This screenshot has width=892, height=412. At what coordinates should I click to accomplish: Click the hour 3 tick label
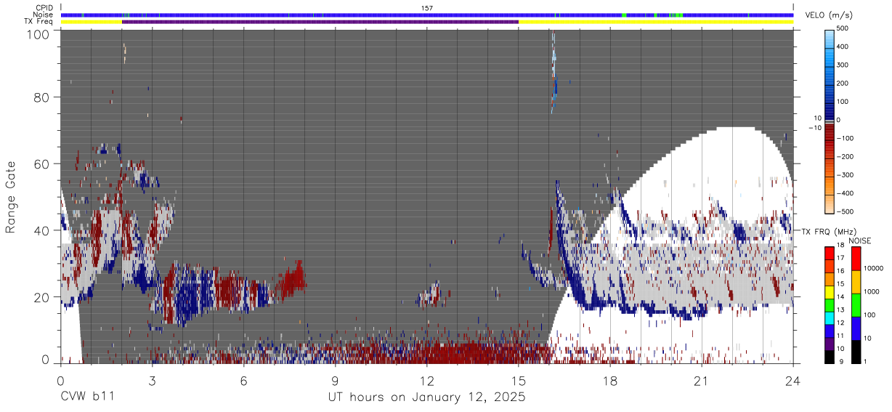[x=152, y=380]
